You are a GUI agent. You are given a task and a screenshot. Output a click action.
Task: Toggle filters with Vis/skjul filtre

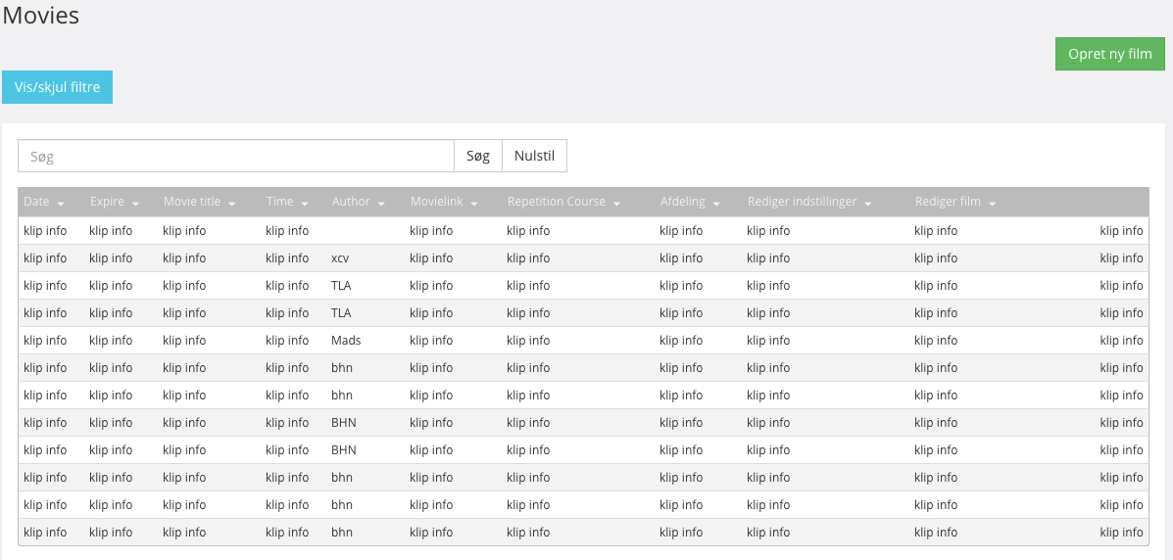[58, 87]
